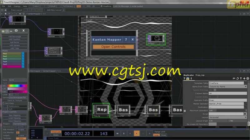Click the Kantan Mapper help question mark
Viewport: 250px width, 140px height.
(x=126, y=40)
